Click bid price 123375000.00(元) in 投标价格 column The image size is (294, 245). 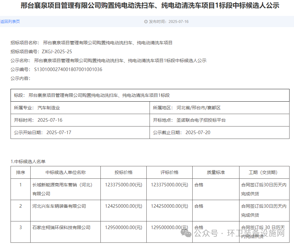pyautogui.click(x=123, y=185)
